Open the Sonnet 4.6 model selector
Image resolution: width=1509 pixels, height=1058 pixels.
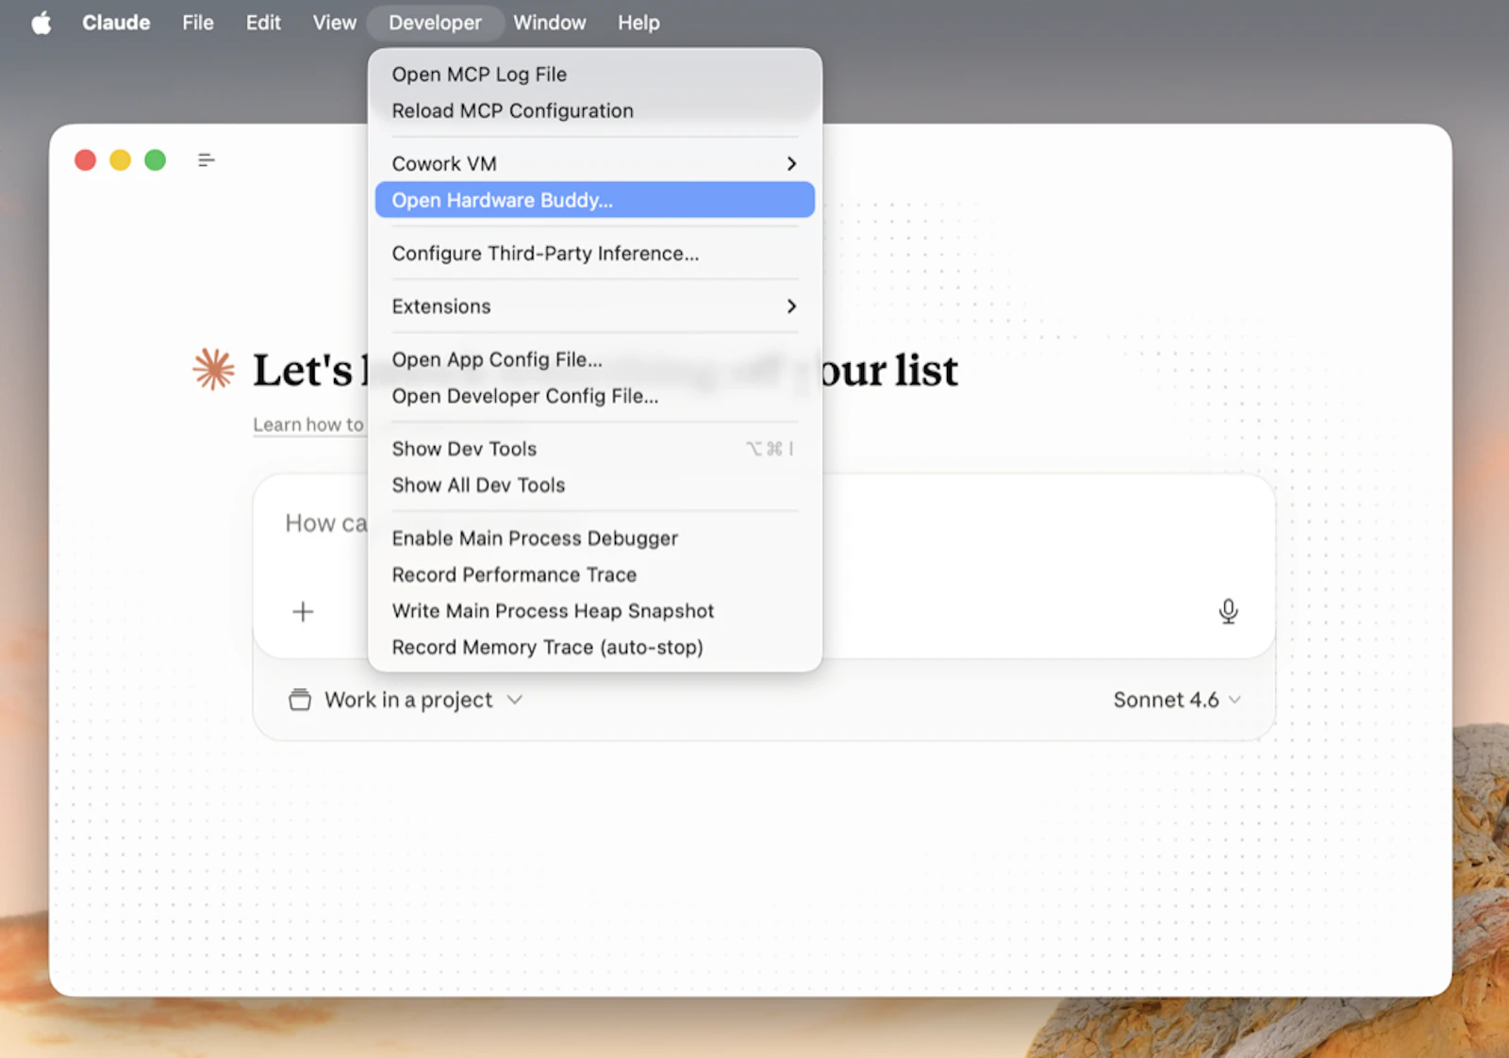click(1176, 700)
